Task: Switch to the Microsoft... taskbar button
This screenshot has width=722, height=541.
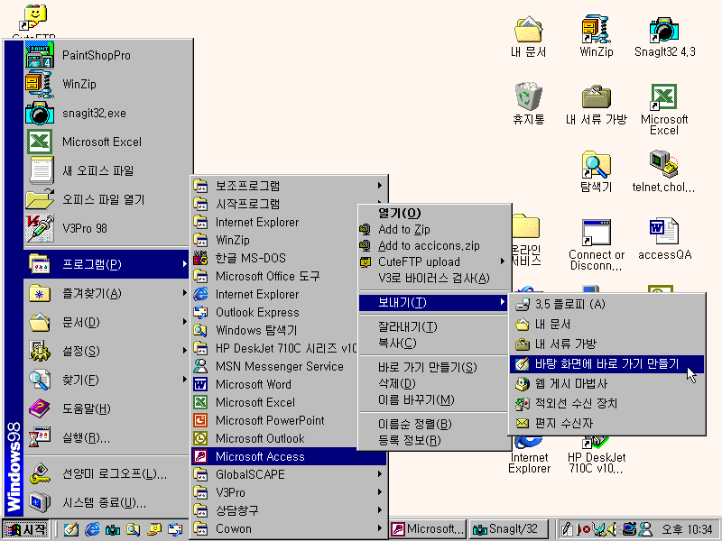Action: click(x=428, y=529)
